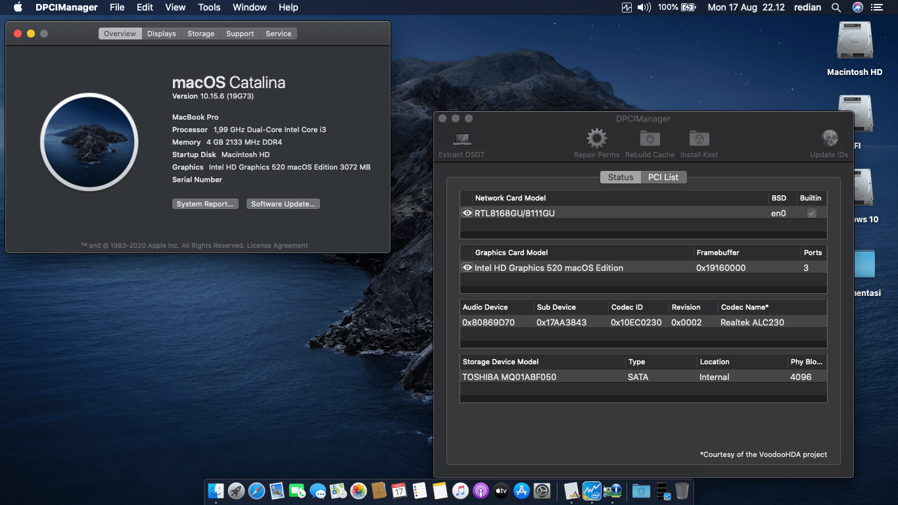Click the battery status icon
Image resolution: width=898 pixels, height=505 pixels.
point(688,7)
